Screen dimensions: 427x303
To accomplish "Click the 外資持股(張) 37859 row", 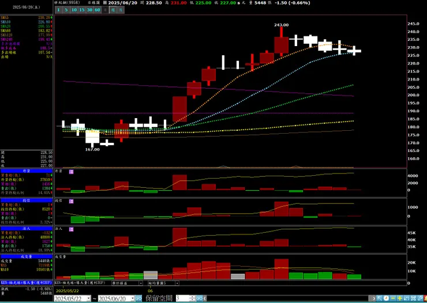I will 27,180.
